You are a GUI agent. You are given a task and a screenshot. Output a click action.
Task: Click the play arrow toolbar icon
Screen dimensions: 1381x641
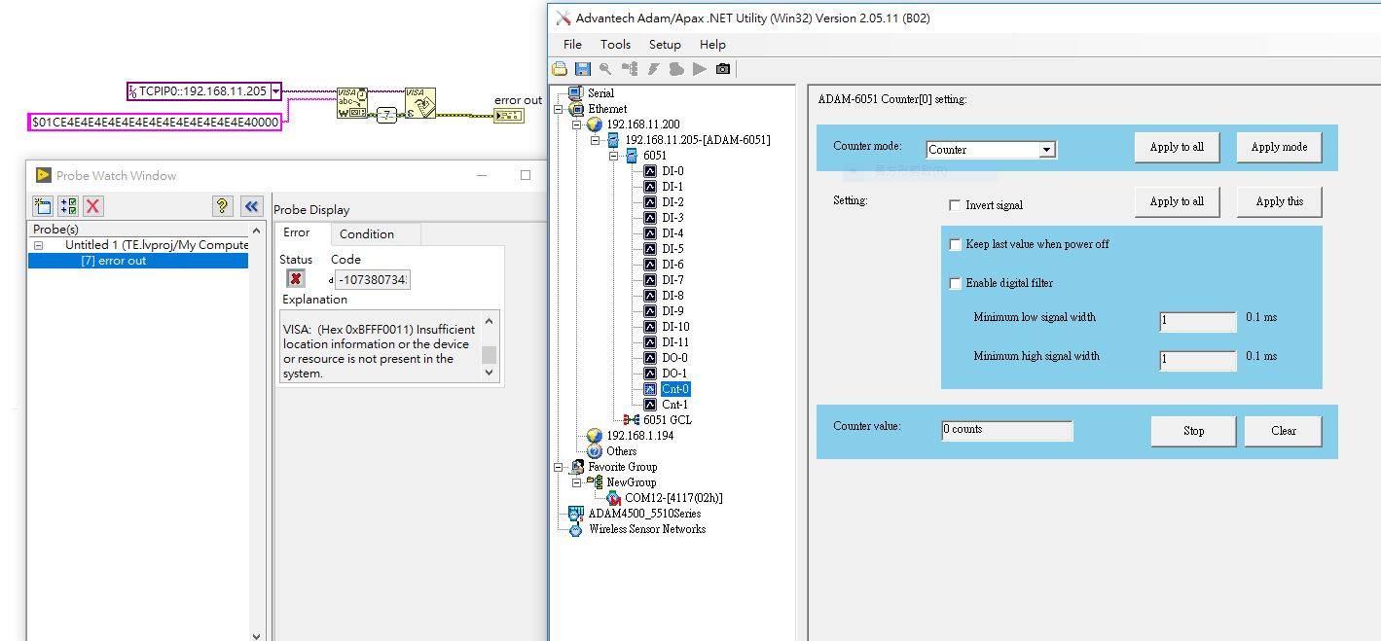pos(700,69)
